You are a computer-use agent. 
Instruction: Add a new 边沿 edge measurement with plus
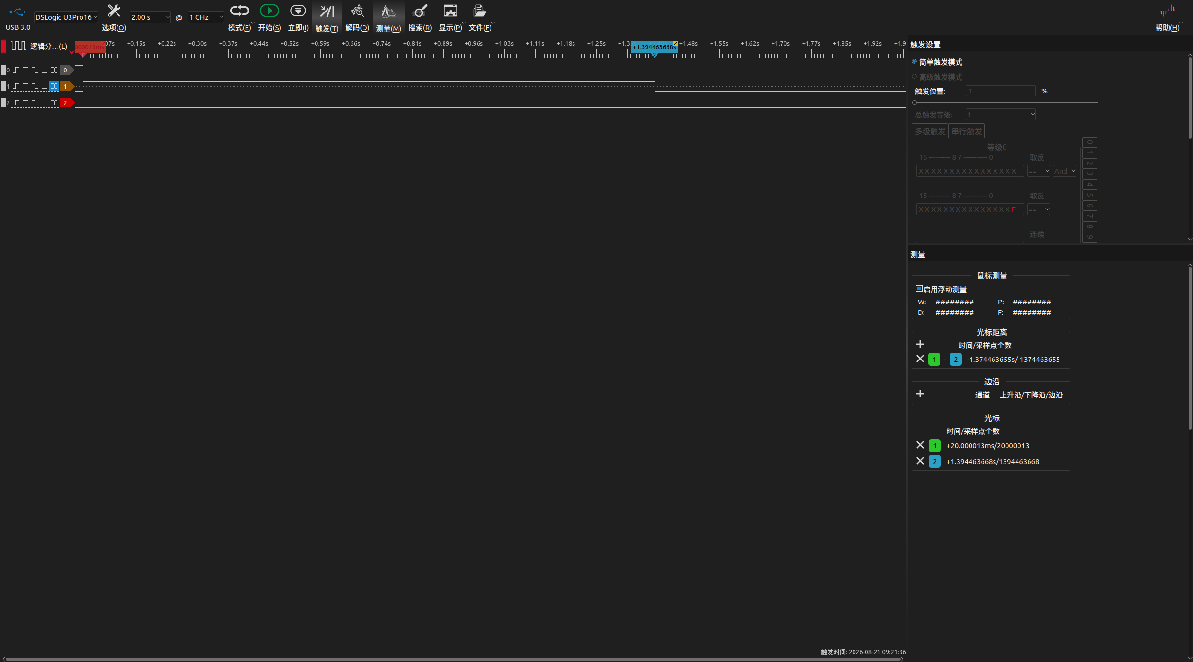click(920, 394)
